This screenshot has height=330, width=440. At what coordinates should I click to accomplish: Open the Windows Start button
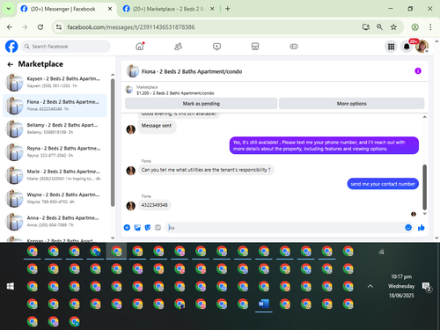pyautogui.click(x=11, y=286)
